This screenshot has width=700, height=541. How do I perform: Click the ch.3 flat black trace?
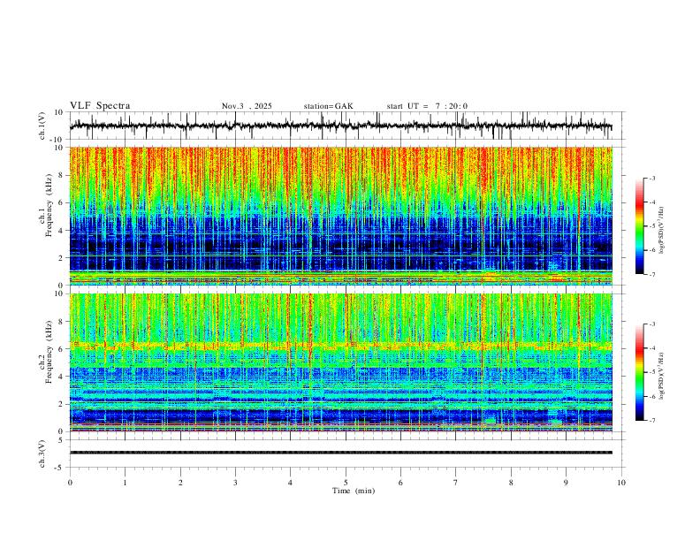(340, 453)
